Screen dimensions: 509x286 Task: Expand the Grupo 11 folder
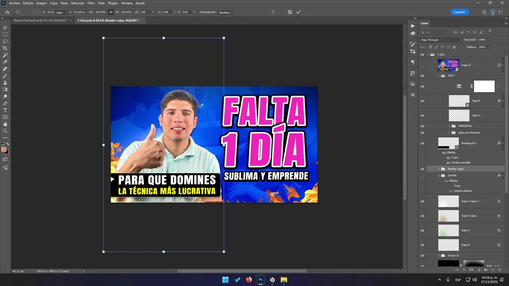[x=439, y=255]
